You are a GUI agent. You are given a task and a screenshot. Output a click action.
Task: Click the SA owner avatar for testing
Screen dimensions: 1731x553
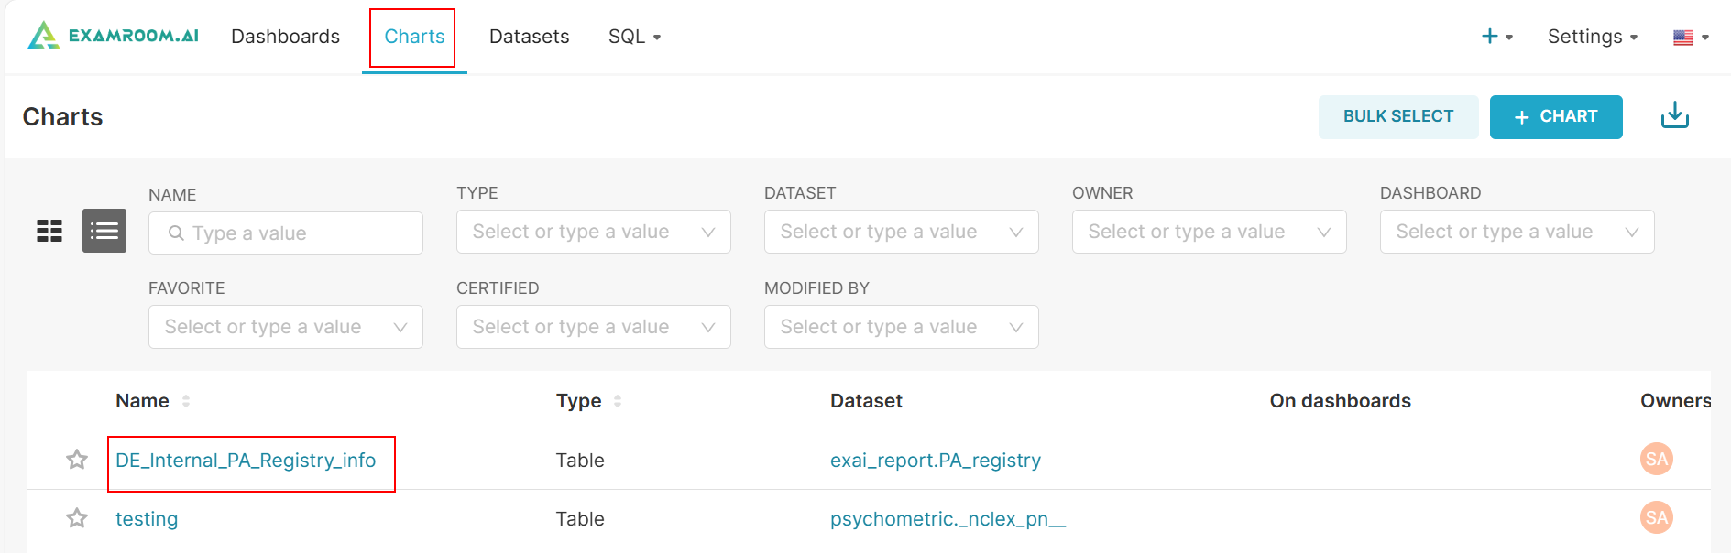click(x=1656, y=518)
